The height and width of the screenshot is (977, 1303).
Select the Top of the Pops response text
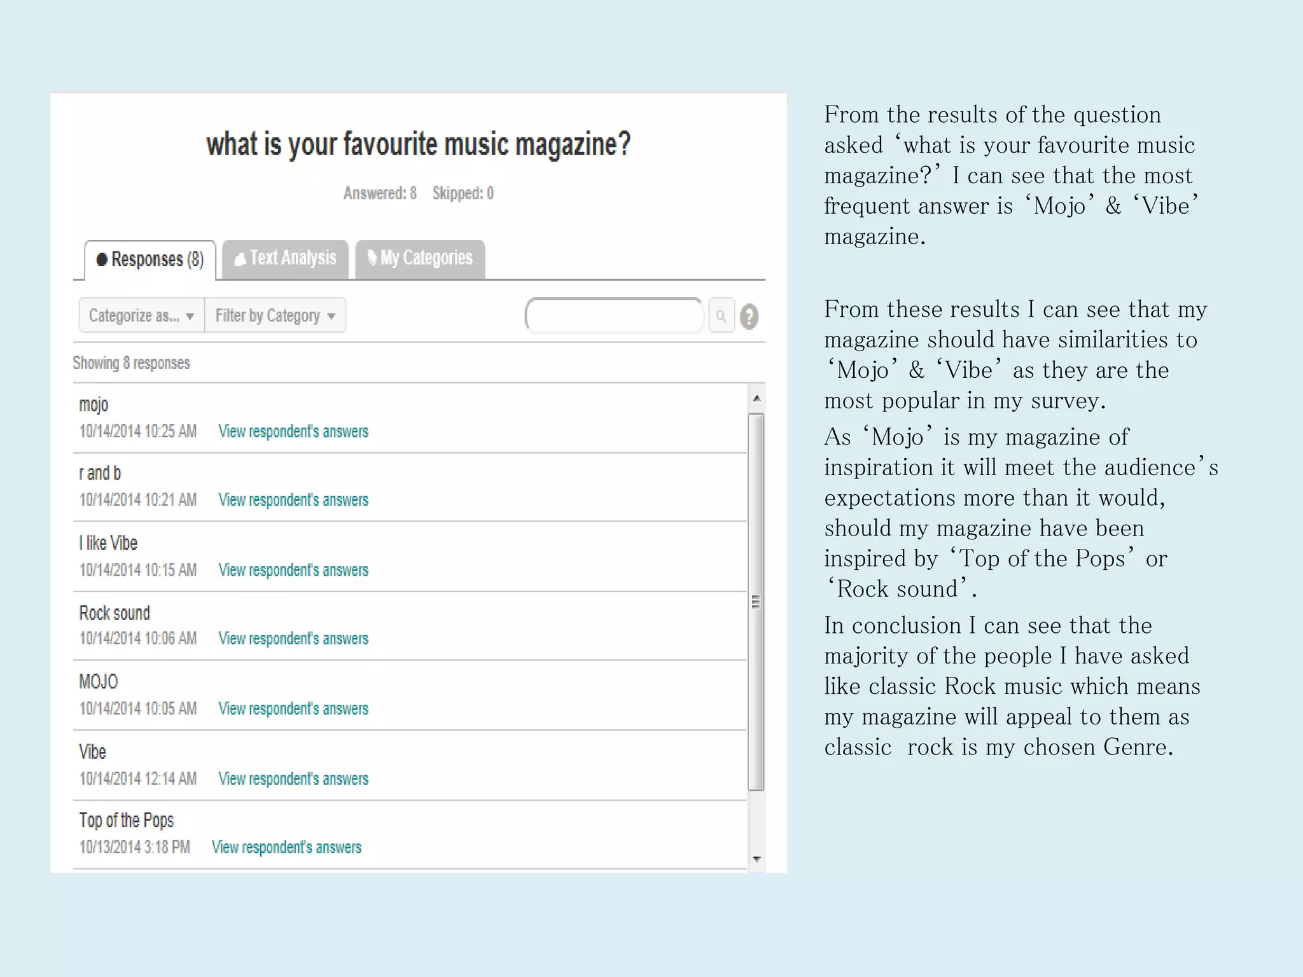coord(127,821)
